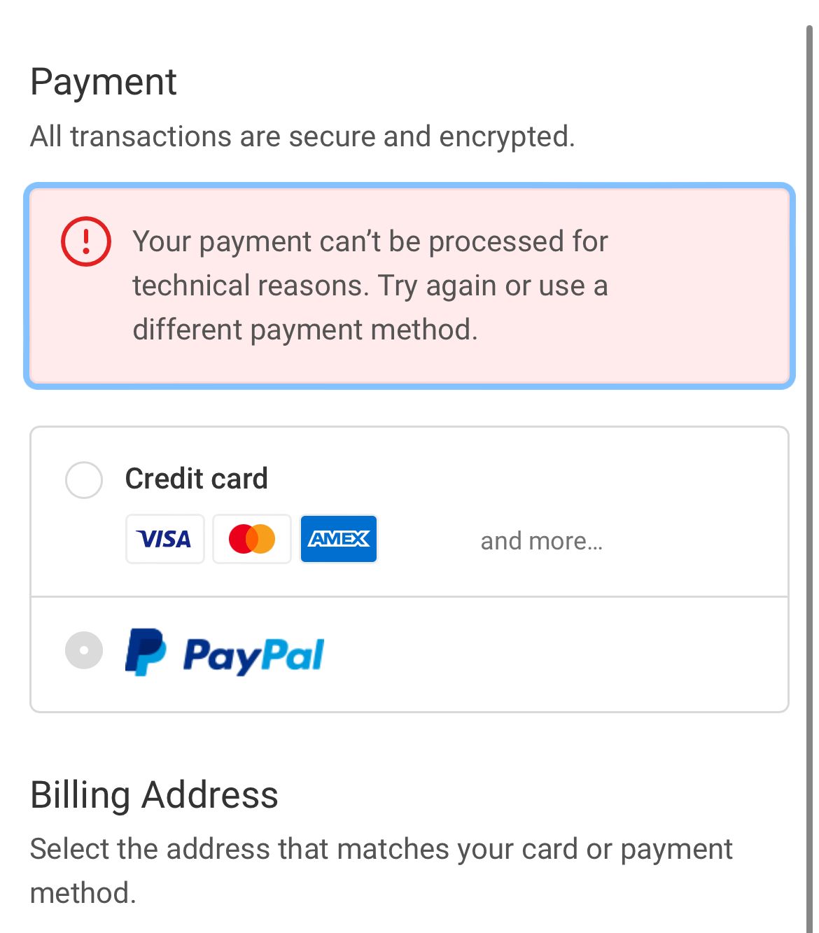Viewport: 819px width, 933px height.
Task: Click the PayPal wordmark text
Action: 253,655
